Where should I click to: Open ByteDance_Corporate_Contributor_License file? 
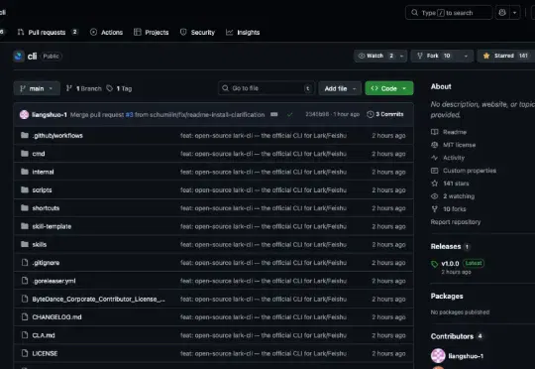pos(99,299)
